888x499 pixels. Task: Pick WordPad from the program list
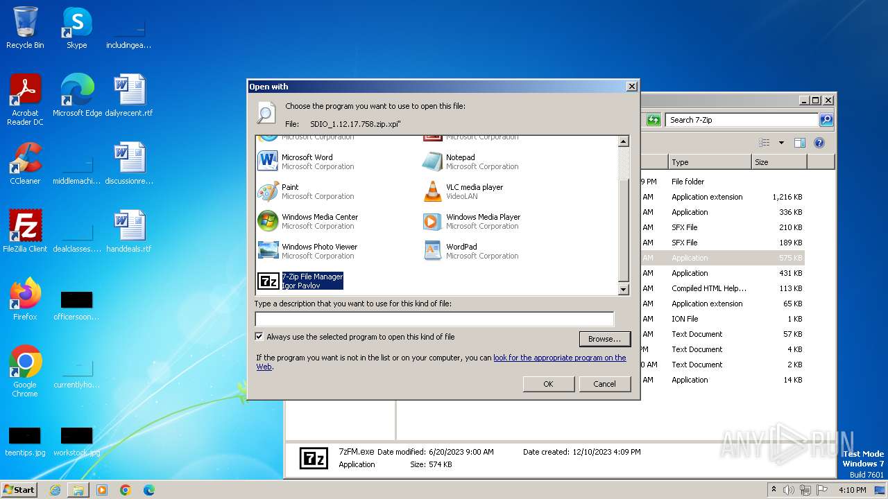470,251
